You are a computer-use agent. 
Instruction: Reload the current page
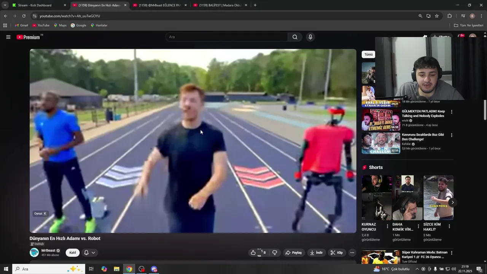pos(24,16)
